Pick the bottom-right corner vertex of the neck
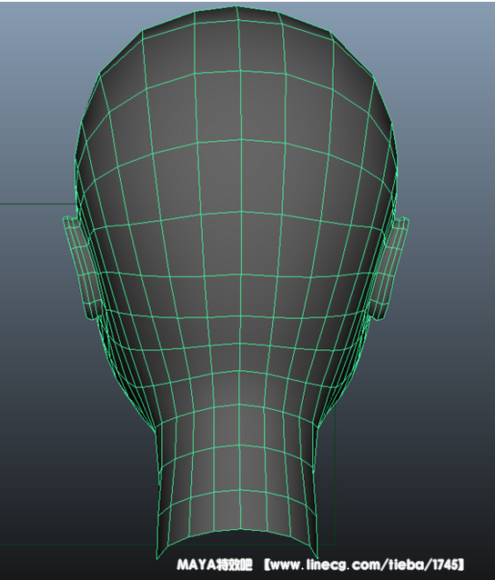 pyautogui.click(x=318, y=558)
